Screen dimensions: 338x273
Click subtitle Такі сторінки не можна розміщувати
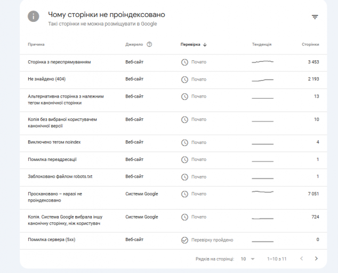[102, 23]
